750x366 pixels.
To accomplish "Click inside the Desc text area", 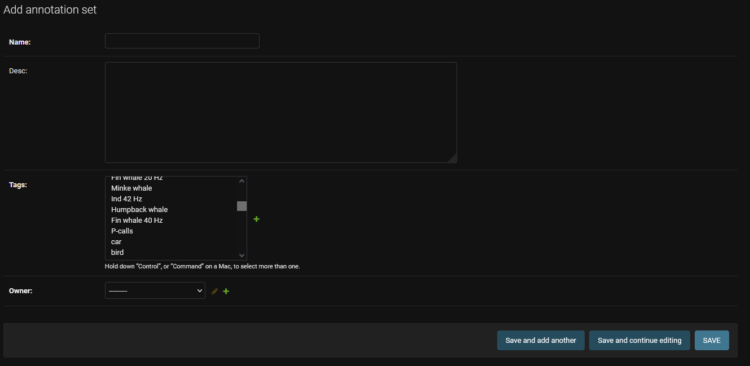I will pos(280,112).
